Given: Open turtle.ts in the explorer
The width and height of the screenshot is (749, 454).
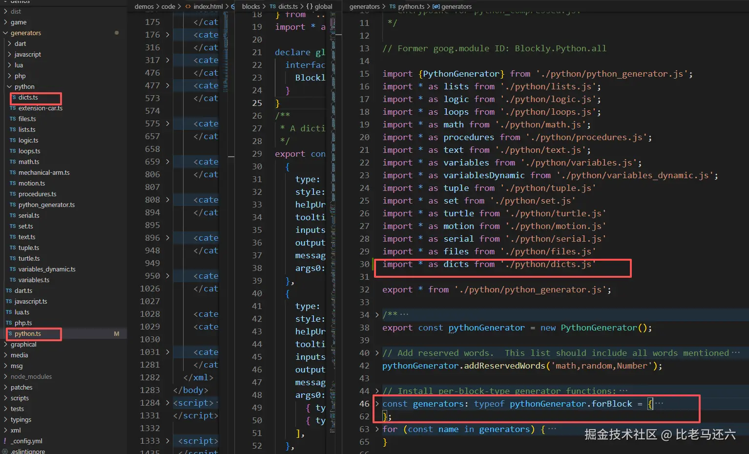Looking at the screenshot, I should click(x=29, y=259).
